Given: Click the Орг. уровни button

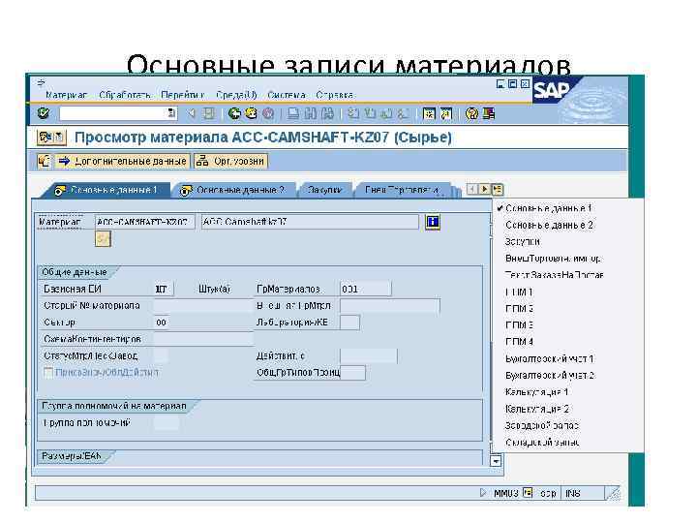Looking at the screenshot, I should [231, 161].
